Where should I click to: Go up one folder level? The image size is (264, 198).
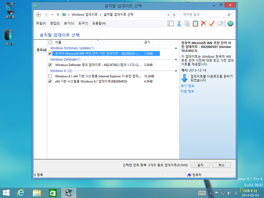pos(58,15)
